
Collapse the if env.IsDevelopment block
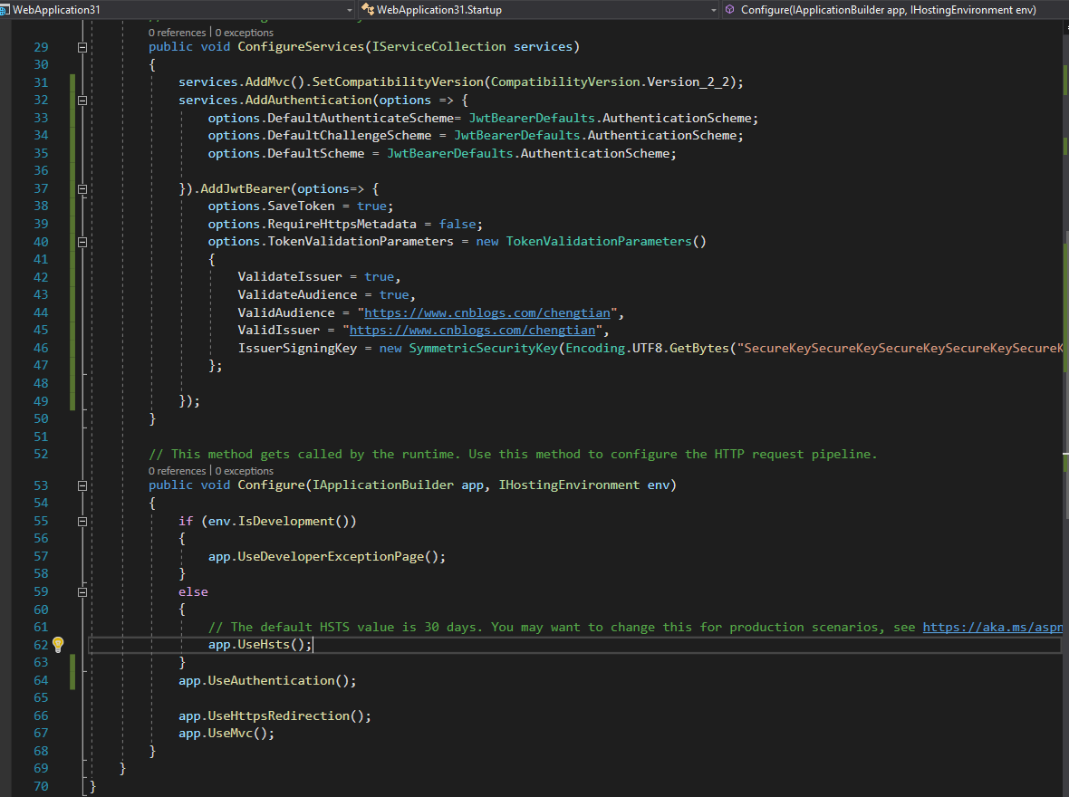[x=82, y=522]
